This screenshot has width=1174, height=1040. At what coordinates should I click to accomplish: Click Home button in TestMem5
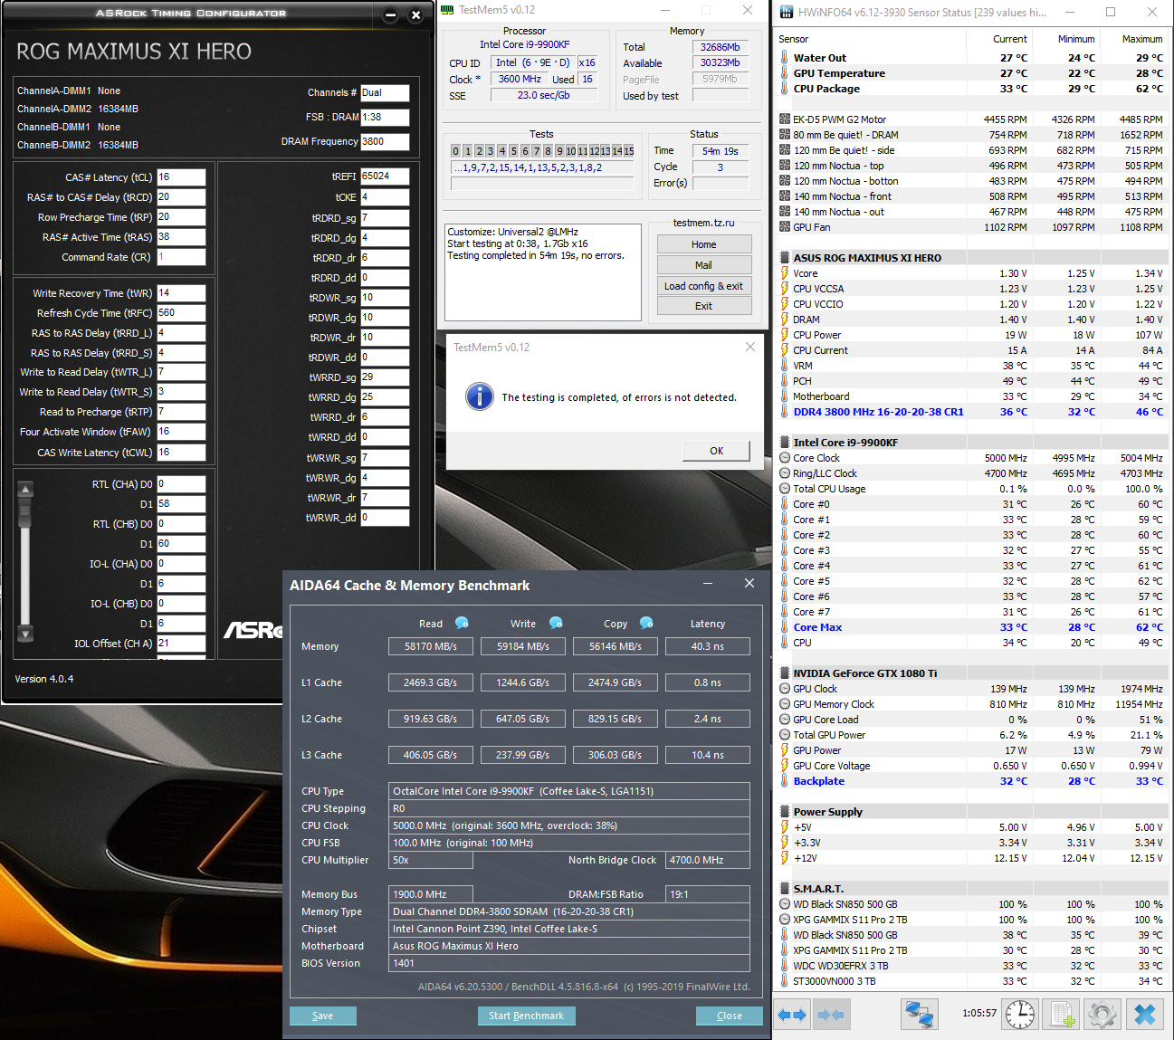click(x=704, y=244)
